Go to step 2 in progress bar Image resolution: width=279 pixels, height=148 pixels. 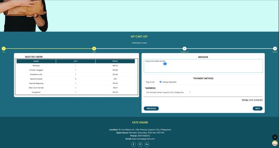coord(94,49)
